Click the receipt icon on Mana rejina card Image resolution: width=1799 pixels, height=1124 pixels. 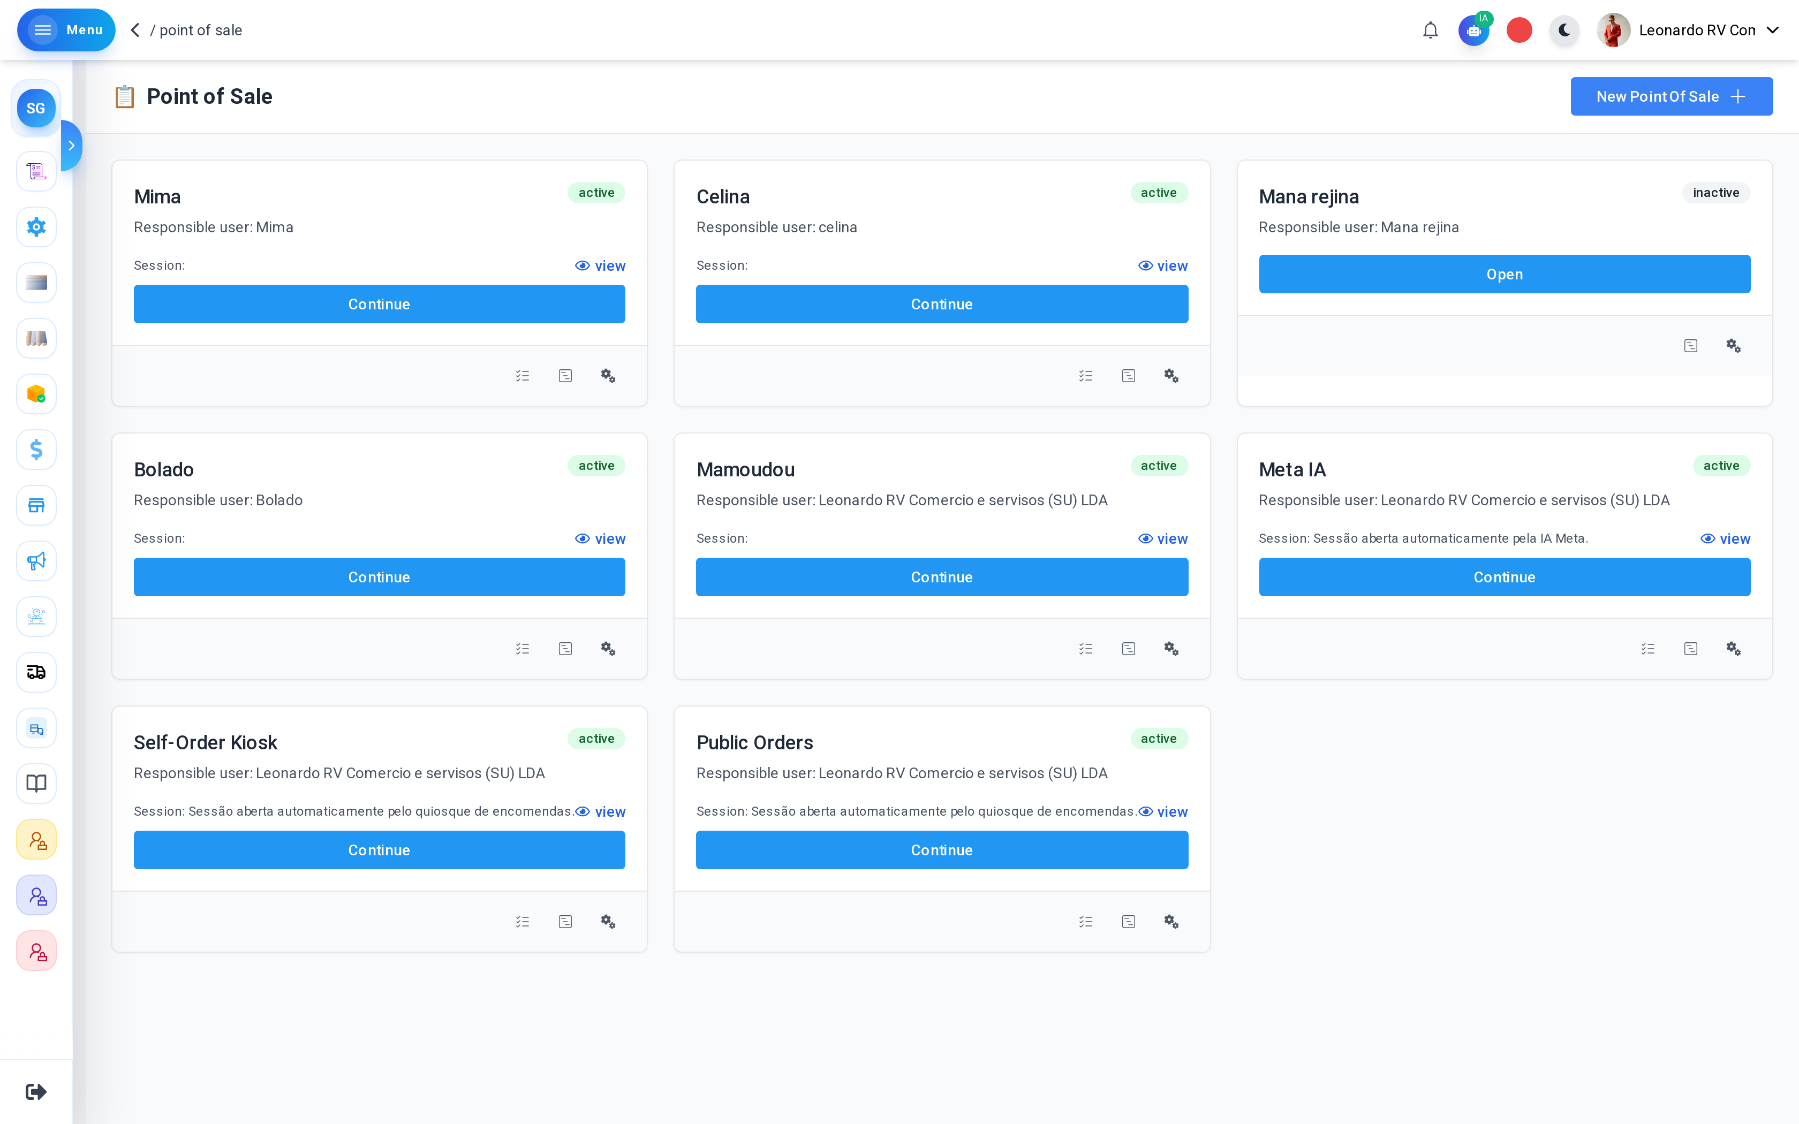(x=1690, y=346)
